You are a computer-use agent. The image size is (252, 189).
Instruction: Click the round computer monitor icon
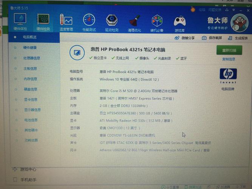(x=77, y=53)
